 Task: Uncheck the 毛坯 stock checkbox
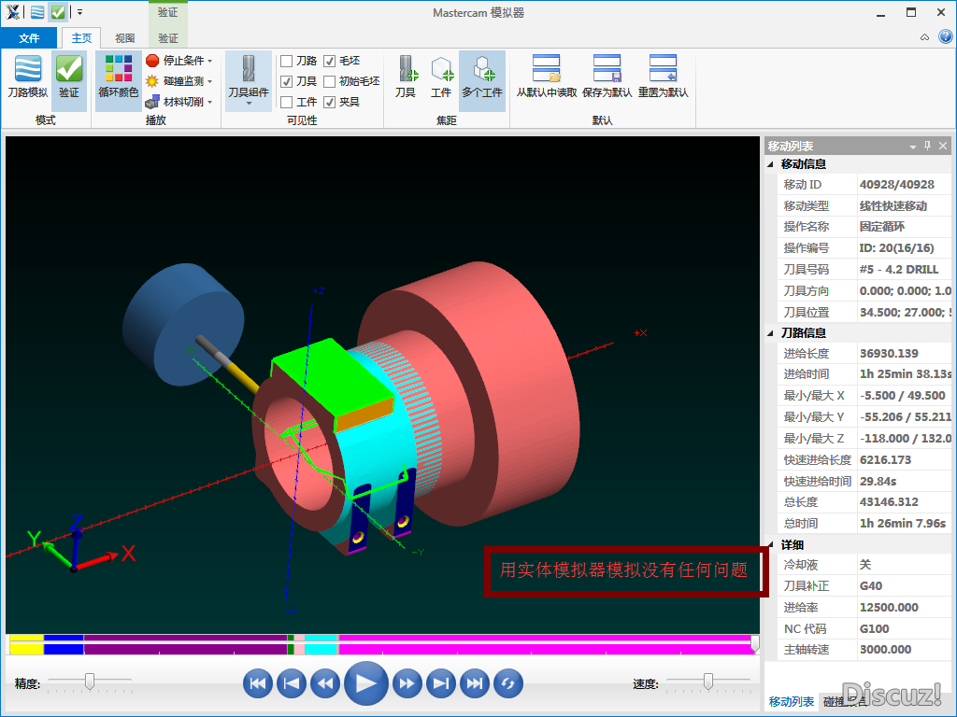coord(330,61)
